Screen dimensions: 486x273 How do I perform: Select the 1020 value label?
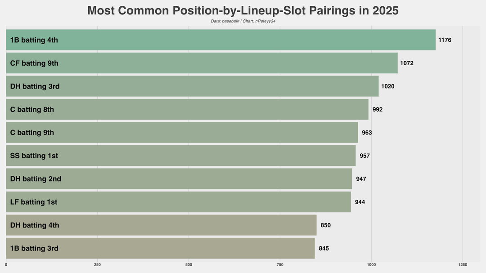(x=388, y=86)
